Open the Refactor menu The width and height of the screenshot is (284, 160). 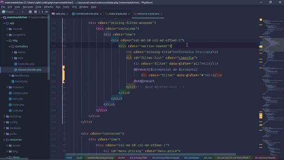[x=48, y=7]
